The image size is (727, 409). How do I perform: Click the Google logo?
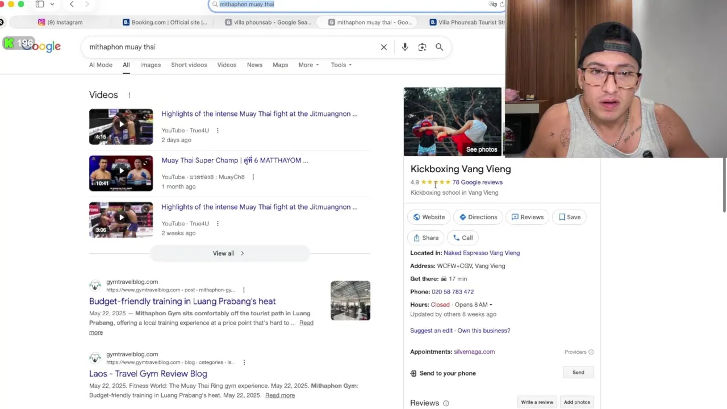click(x=41, y=47)
